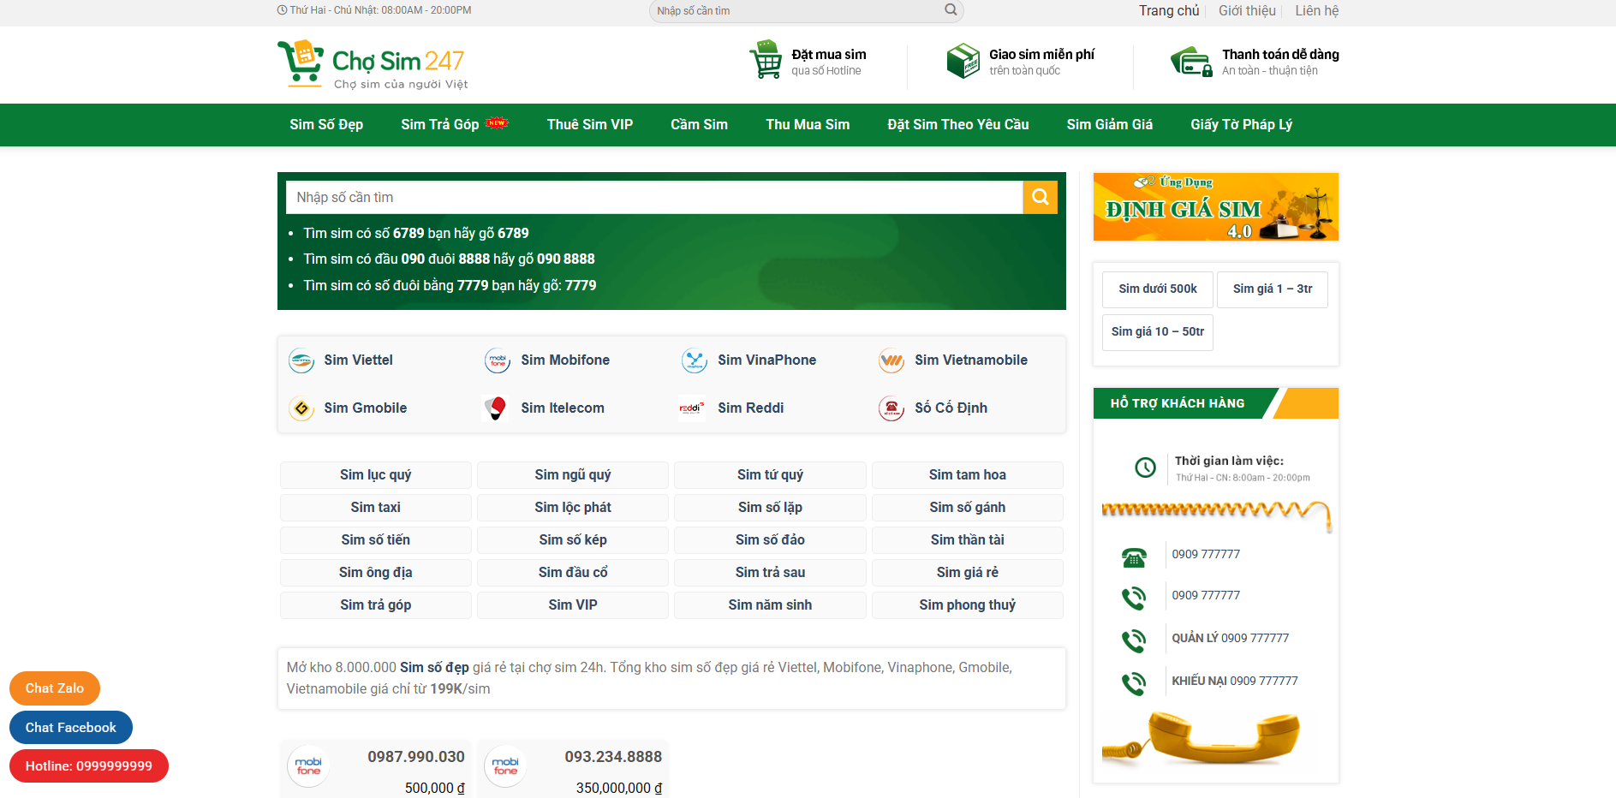Screen dimensions: 1616x798
Task: Choose Sim năm sinh category
Action: coord(770,605)
